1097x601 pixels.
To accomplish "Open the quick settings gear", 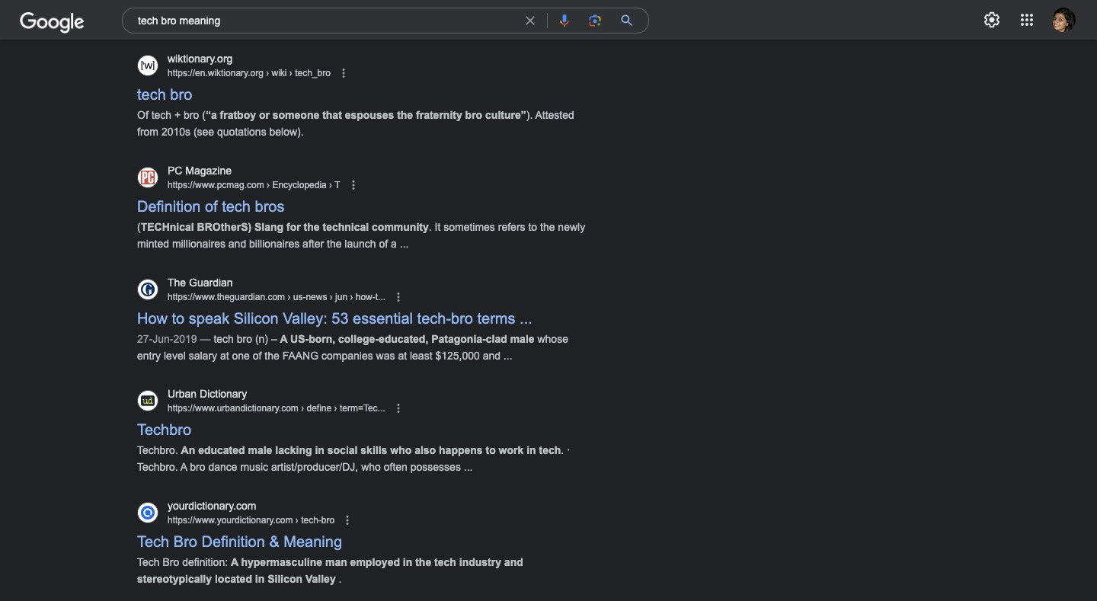I will (991, 21).
